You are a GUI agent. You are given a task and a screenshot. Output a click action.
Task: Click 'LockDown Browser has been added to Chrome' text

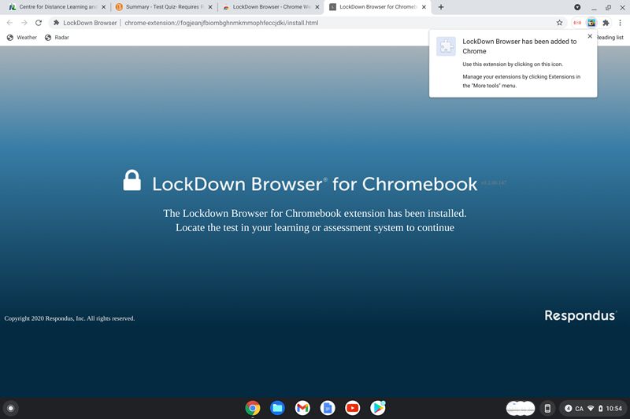520,46
